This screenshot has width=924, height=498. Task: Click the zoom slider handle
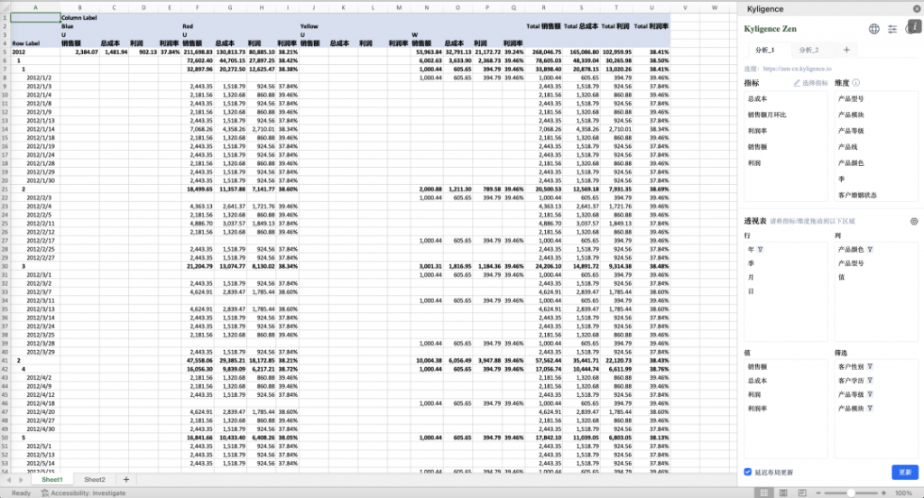[851, 493]
